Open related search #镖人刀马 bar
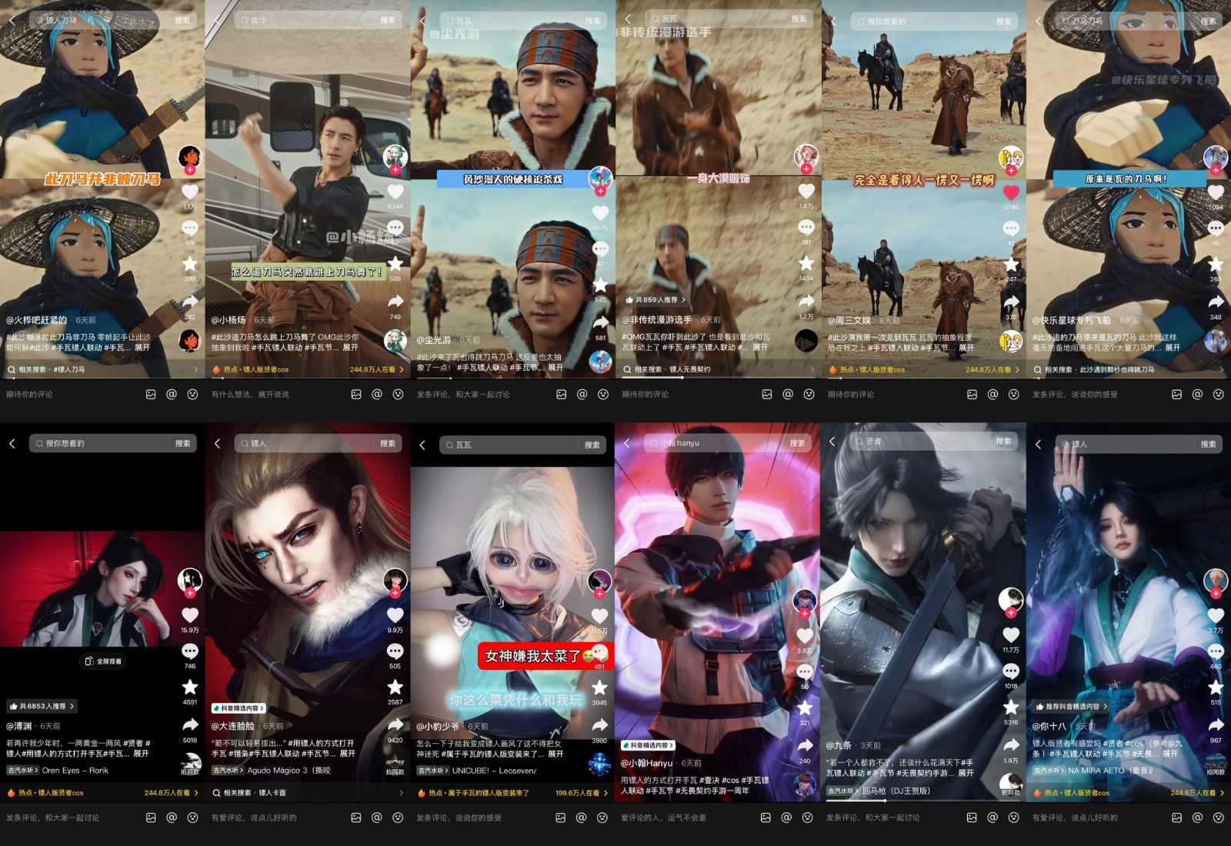Screen dimensions: 1231x846 point(102,369)
